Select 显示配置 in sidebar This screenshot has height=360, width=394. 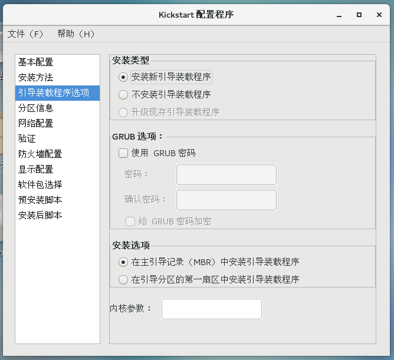pos(35,169)
